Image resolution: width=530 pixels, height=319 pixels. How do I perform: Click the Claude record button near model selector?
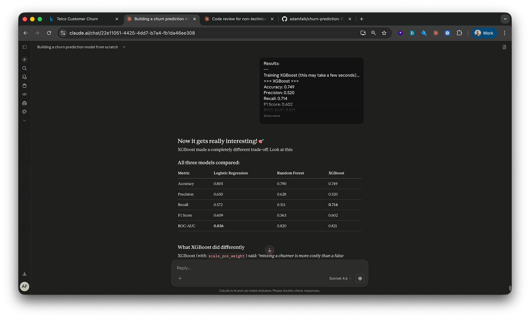coord(360,278)
